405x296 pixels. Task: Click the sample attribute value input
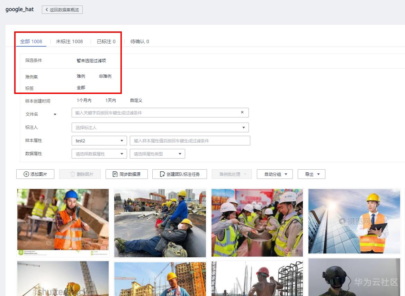click(x=190, y=141)
